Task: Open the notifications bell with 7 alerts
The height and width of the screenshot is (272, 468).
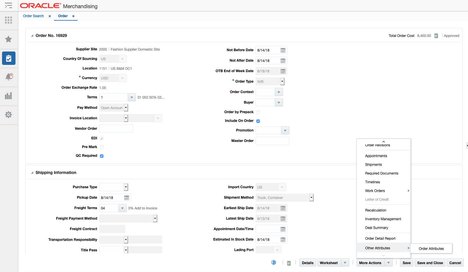Action: click(9, 77)
